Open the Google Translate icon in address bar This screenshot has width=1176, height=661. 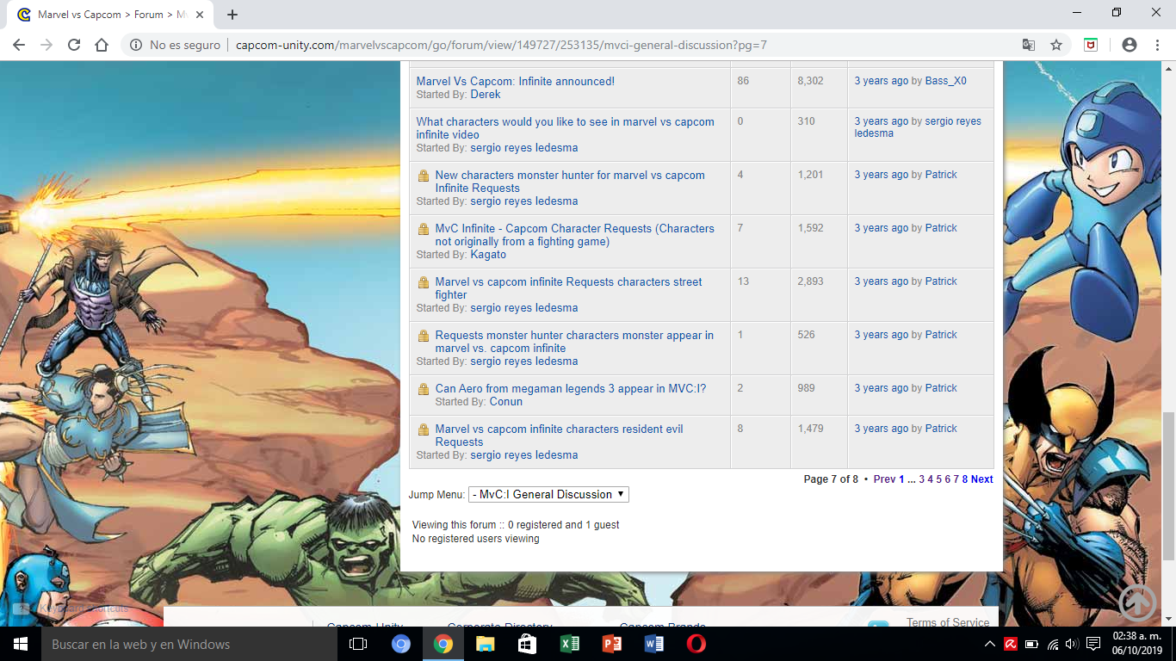[x=1029, y=45]
